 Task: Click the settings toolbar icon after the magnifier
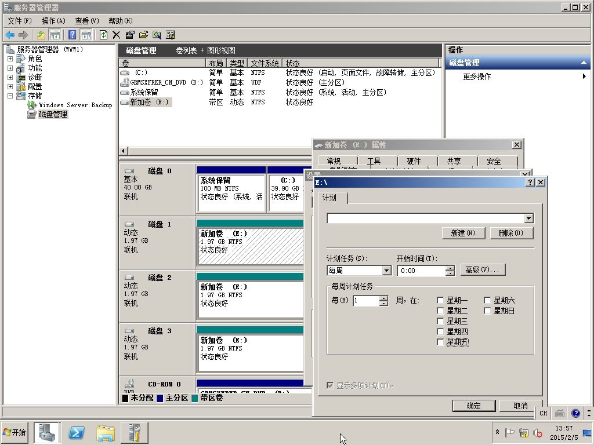tap(171, 35)
